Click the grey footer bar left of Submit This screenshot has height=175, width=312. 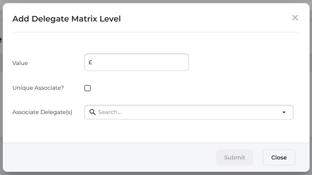[108, 157]
